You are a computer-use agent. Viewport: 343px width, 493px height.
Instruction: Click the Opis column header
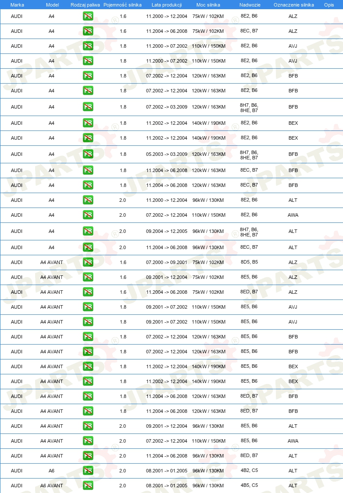tap(329, 5)
